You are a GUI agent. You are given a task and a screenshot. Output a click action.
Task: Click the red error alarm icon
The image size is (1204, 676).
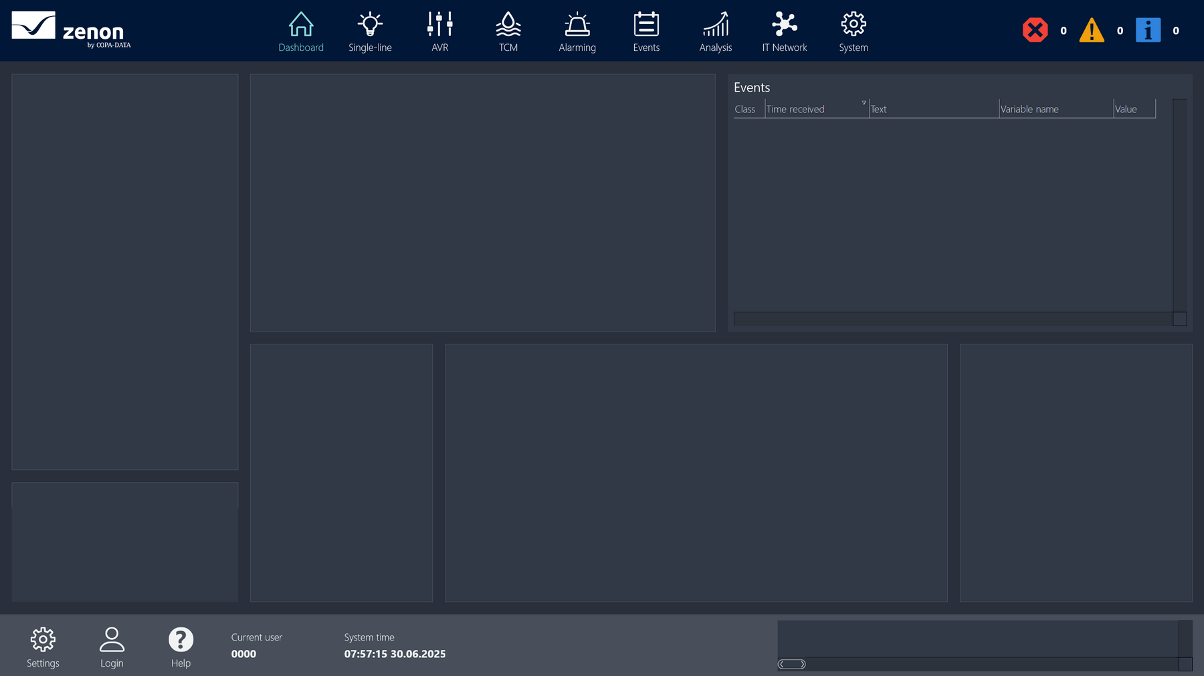pyautogui.click(x=1035, y=30)
